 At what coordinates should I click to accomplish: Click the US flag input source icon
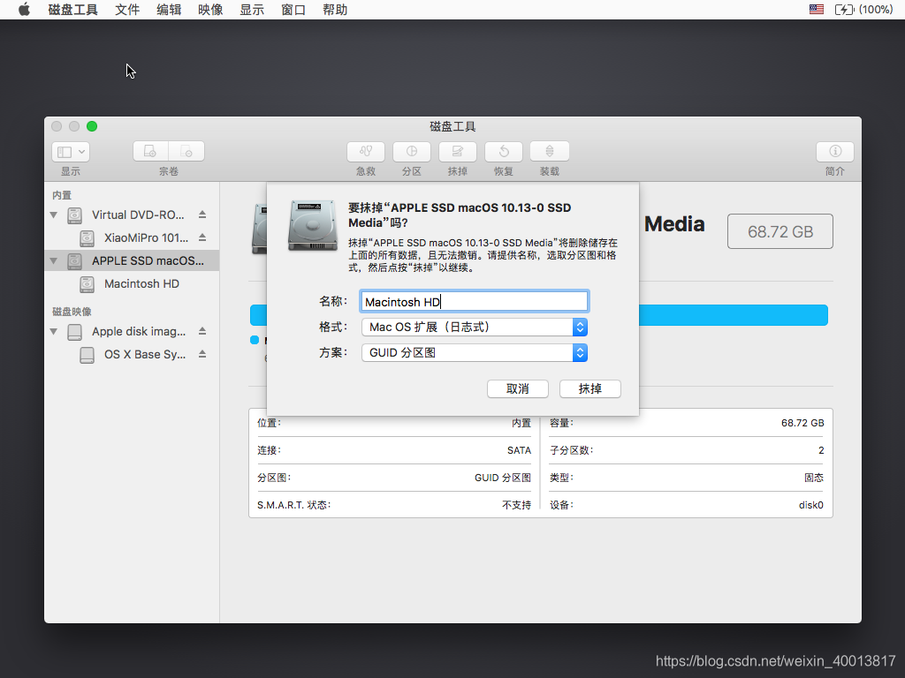(x=816, y=9)
